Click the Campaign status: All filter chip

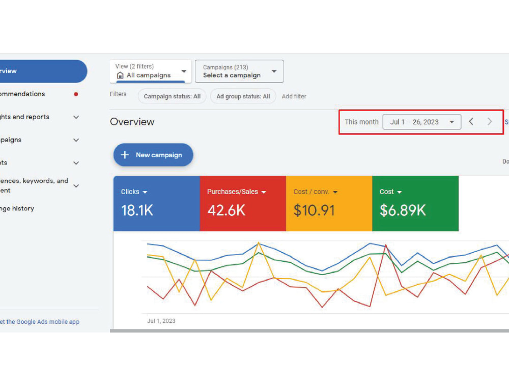[172, 96]
